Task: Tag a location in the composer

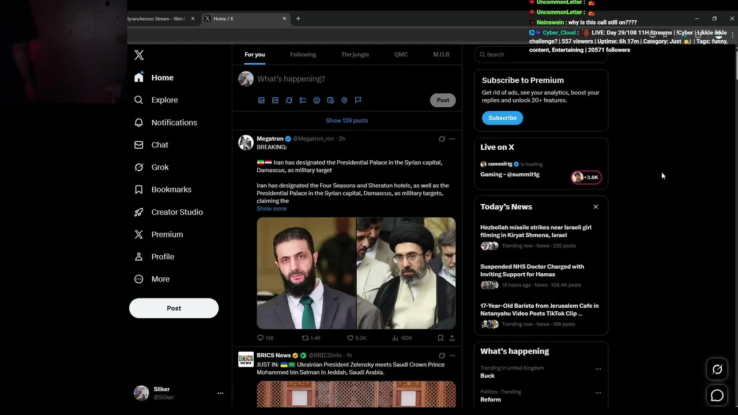Action: coord(344,100)
